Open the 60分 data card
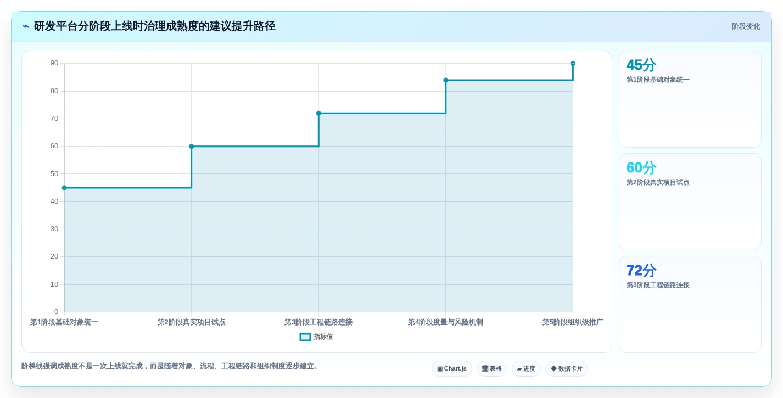 690,202
